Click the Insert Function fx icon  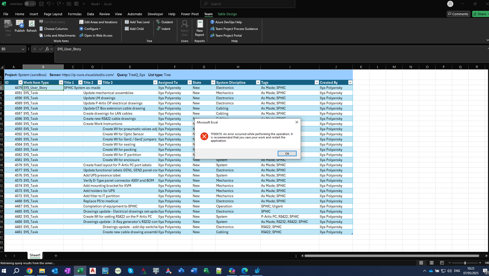coord(47,49)
